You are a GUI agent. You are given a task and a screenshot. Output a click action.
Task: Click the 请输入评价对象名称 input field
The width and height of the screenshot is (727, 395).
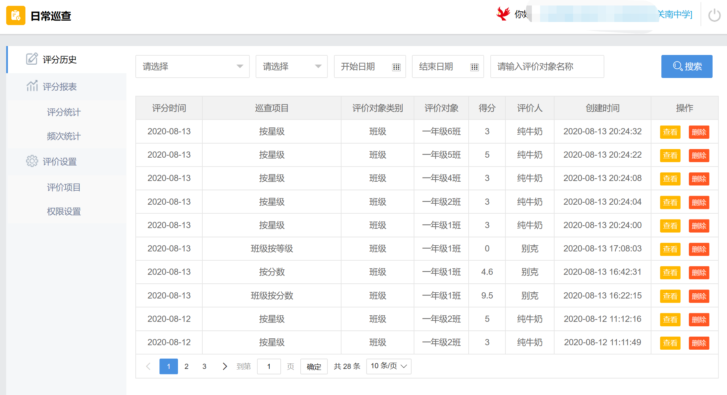tap(547, 66)
